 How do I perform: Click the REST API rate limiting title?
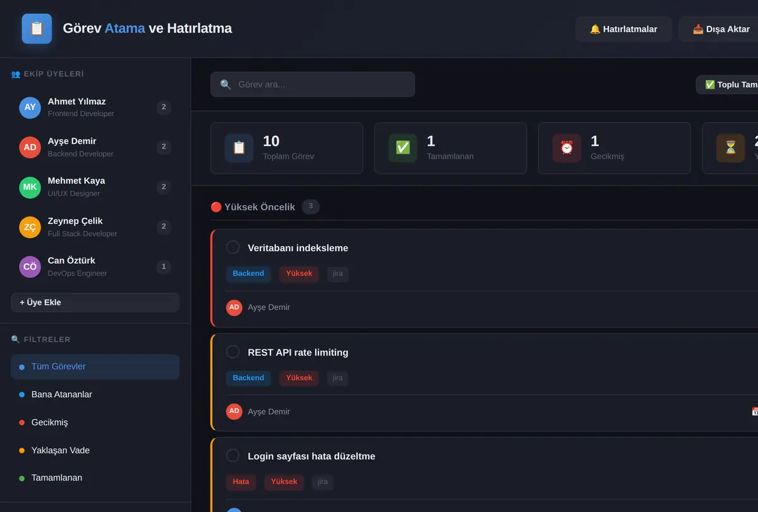coord(298,352)
